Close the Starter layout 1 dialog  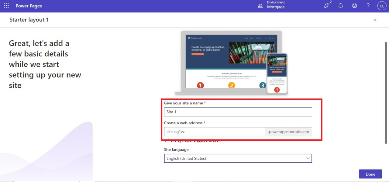coord(375,20)
